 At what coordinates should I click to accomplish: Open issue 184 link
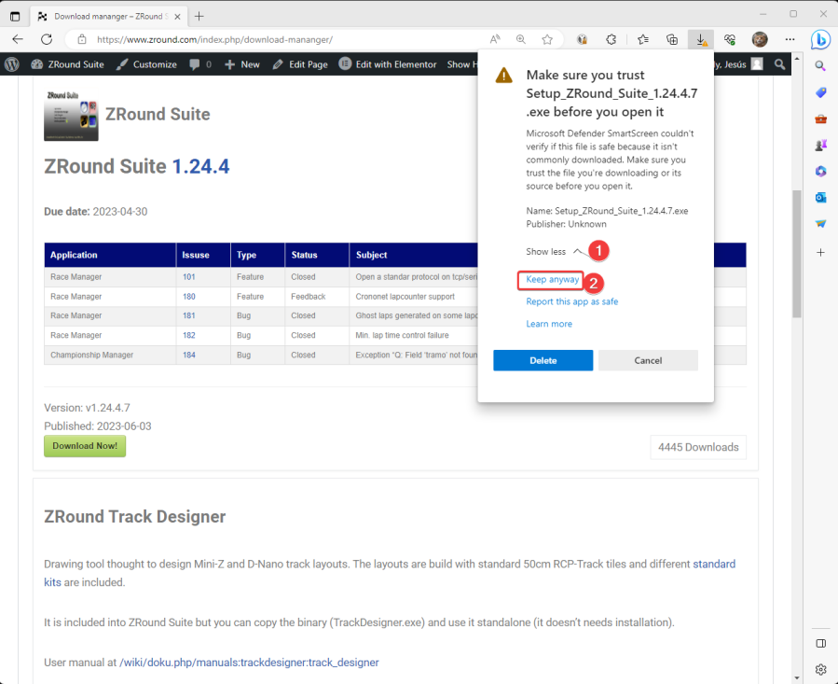[188, 355]
